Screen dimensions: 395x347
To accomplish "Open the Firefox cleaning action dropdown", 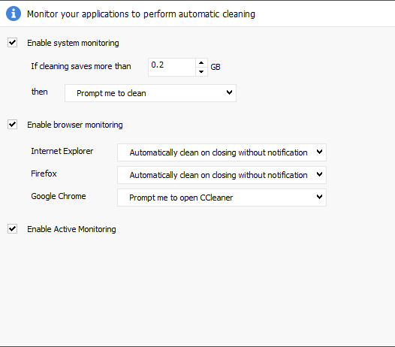I will [222, 175].
